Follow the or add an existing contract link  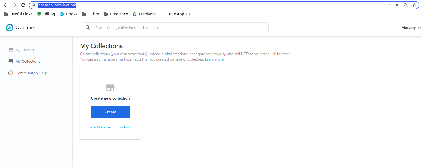pyautogui.click(x=110, y=127)
